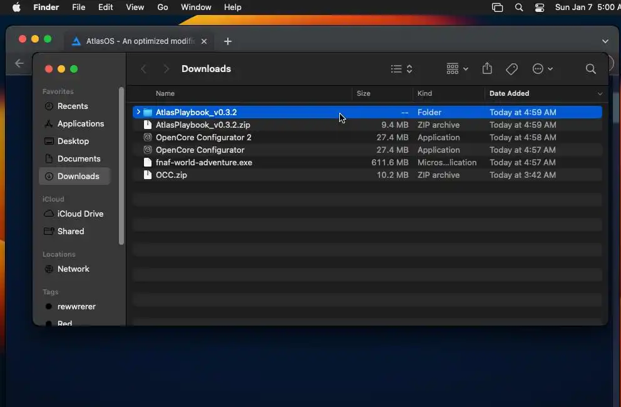Sort by the Kind column
Image resolution: width=621 pixels, height=407 pixels.
(424, 93)
